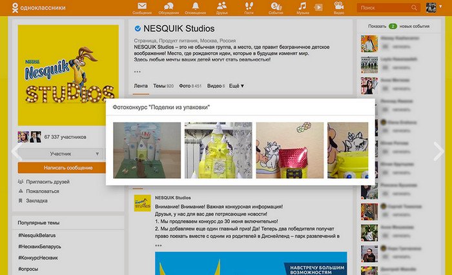Click the post author's Nesquik avatar

coord(143,203)
